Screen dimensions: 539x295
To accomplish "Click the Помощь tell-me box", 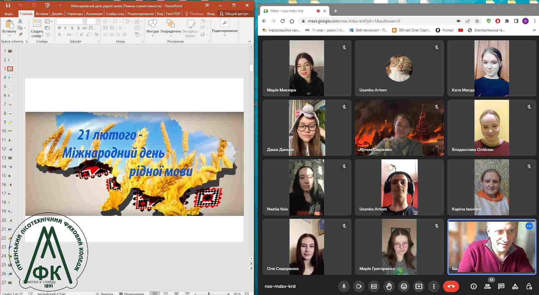I will [x=194, y=14].
